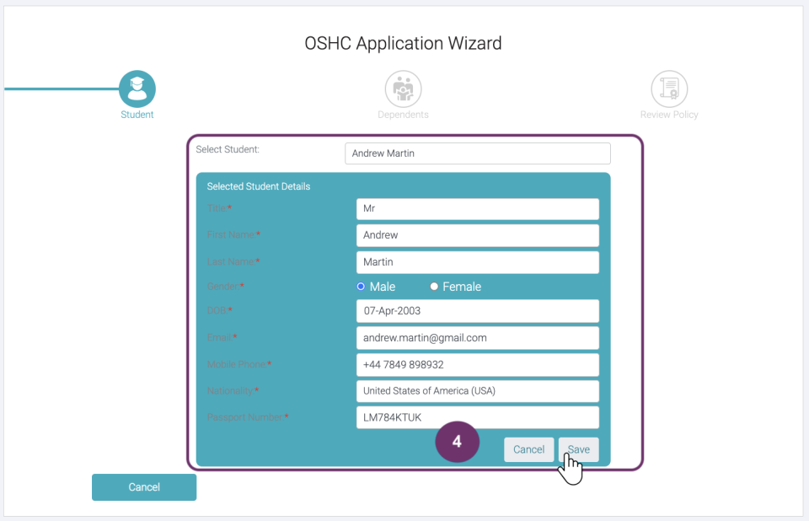Viewport: 809px width, 521px height.
Task: Click the Dependents family step icon
Action: pyautogui.click(x=403, y=89)
